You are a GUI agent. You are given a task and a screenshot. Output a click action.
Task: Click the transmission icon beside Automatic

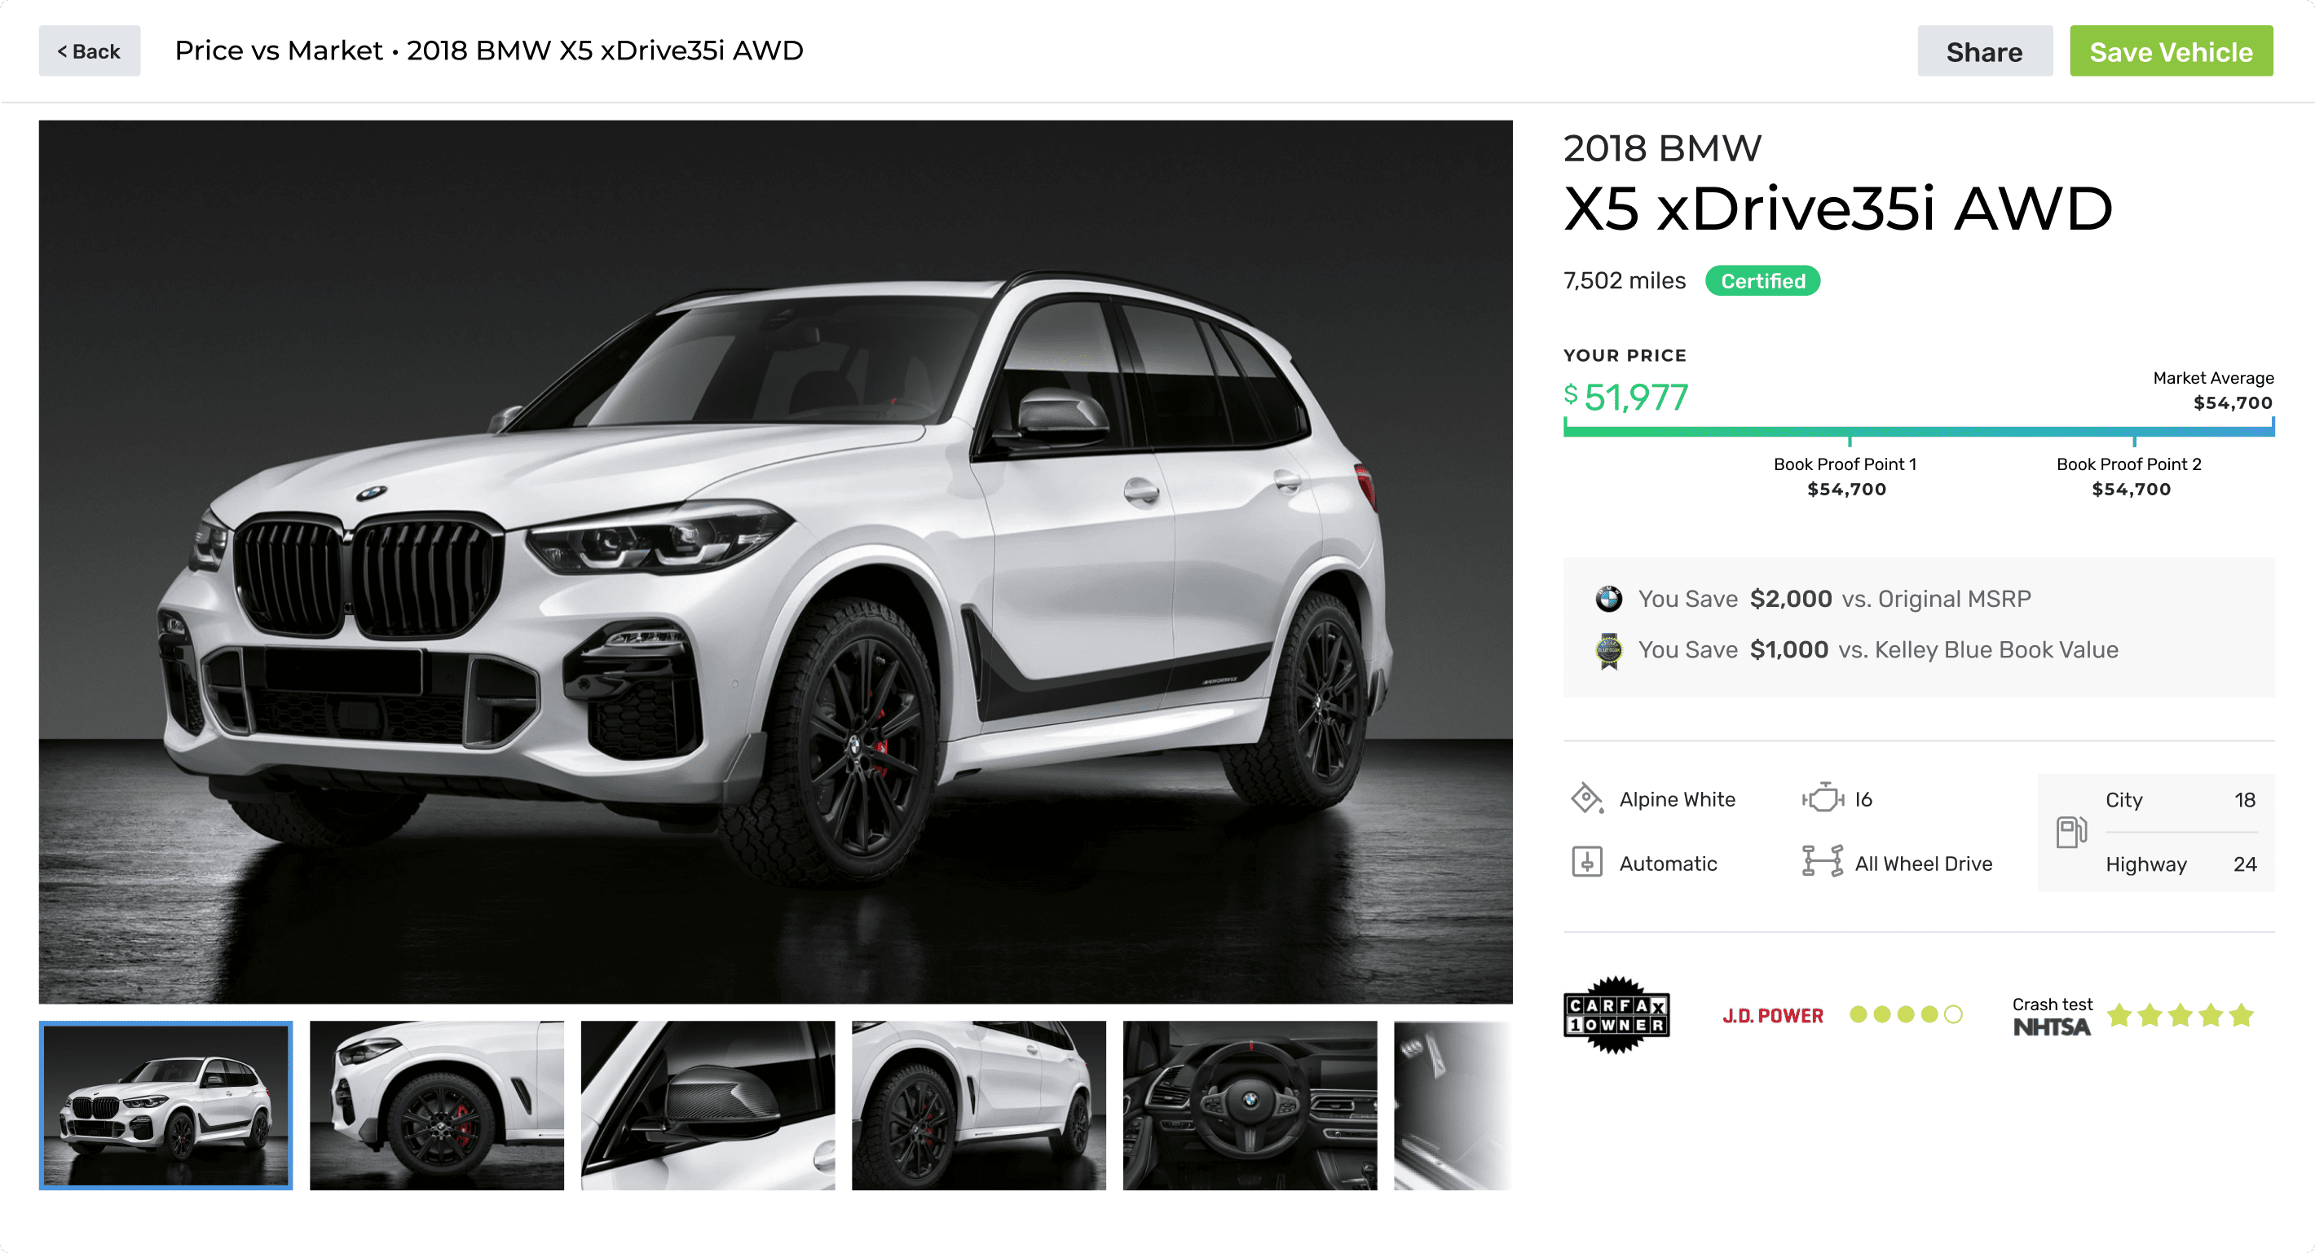(x=1586, y=862)
